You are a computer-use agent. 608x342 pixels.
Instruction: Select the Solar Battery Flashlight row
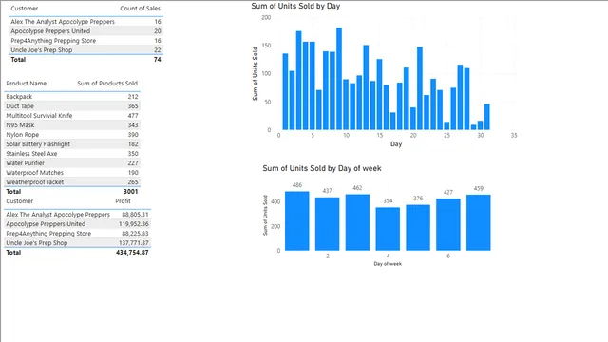(72, 143)
